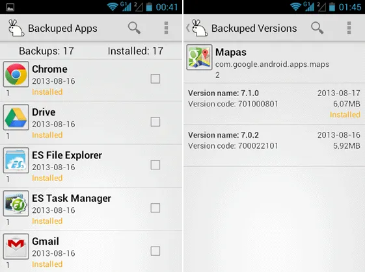Tap the picture notification icon in status bar

point(10,7)
